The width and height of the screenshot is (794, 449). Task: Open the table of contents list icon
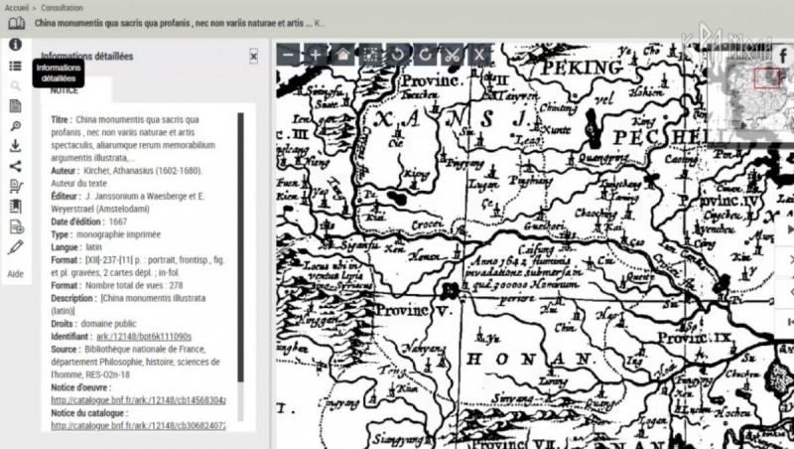[15, 66]
